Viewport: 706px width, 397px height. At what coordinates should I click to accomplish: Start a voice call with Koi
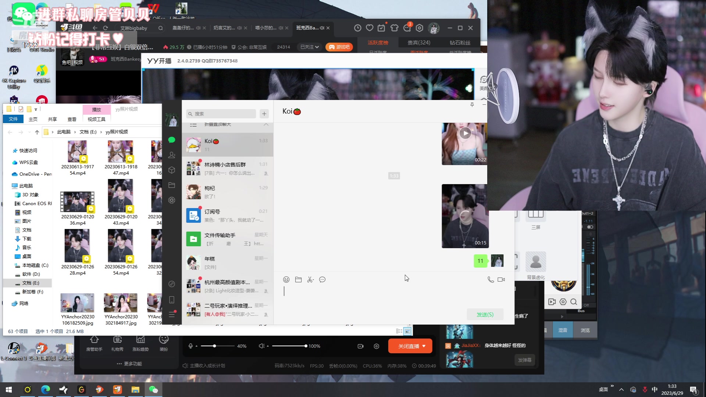pos(491,280)
